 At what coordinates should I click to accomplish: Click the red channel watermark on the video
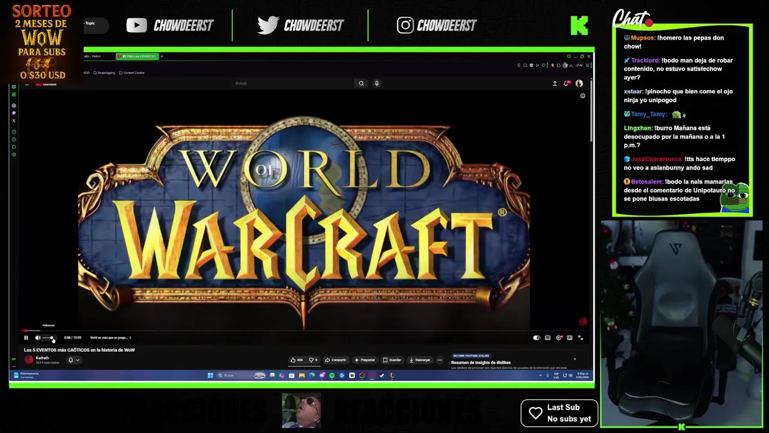tap(582, 322)
